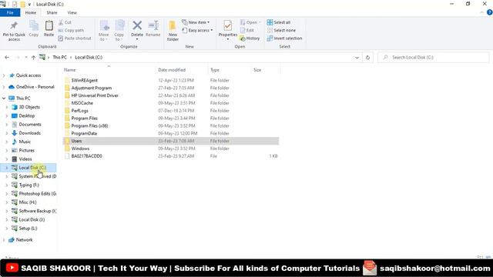Switch to the Share ribbon tab
The height and width of the screenshot is (277, 493).
click(52, 12)
